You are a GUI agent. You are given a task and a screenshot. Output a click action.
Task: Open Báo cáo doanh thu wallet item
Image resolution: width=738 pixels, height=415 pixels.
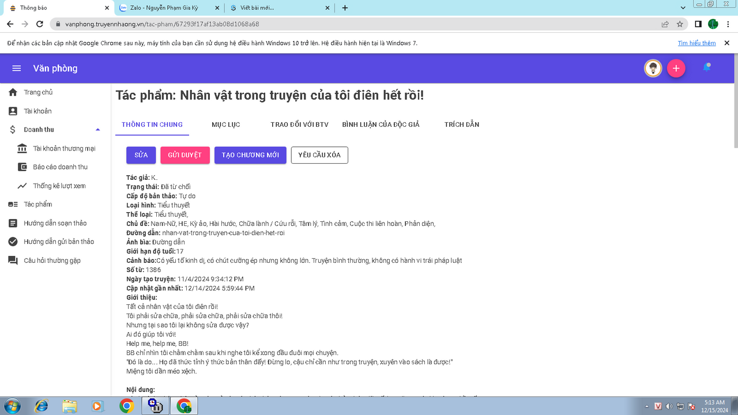pyautogui.click(x=22, y=167)
